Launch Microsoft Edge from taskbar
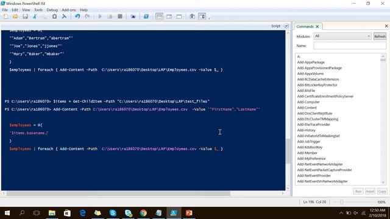 [83, 213]
